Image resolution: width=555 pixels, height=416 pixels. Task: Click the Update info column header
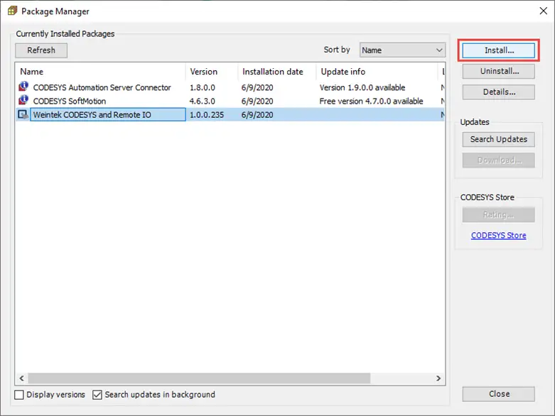377,72
